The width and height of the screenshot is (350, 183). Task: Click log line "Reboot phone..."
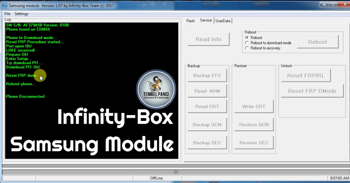click(x=21, y=84)
